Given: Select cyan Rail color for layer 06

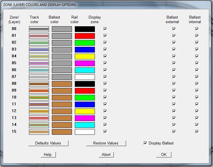Looking at the screenshot, I should click(85, 70).
